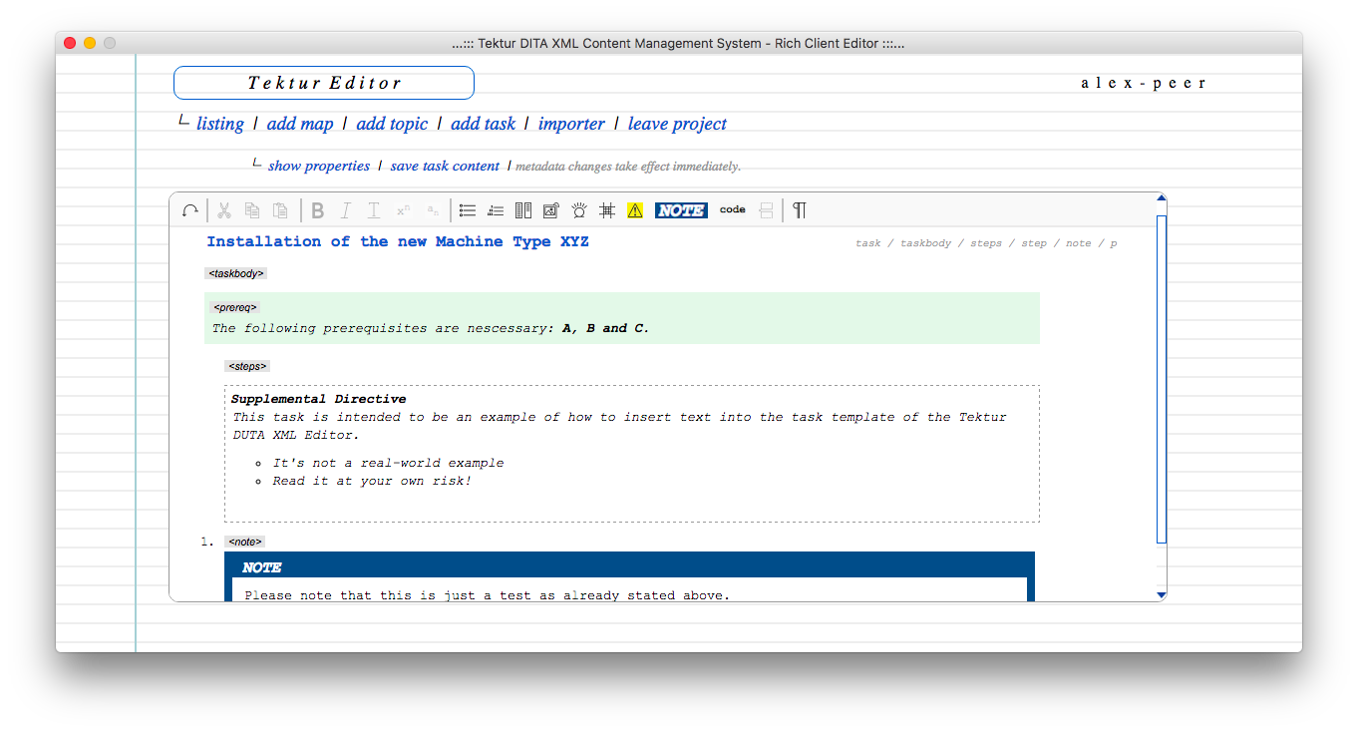This screenshot has height=732, width=1358.
Task: Toggle italic formatting
Action: (345, 210)
